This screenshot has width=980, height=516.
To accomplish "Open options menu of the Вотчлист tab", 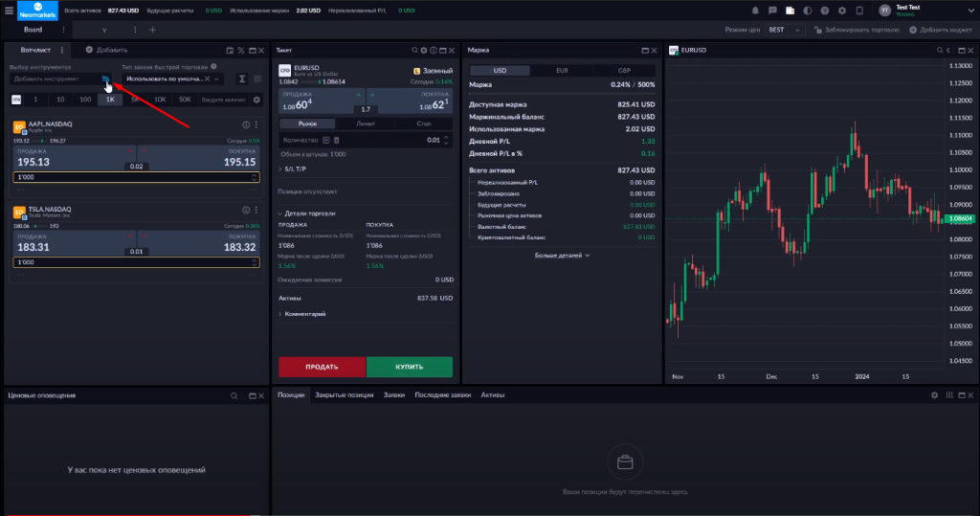I will pos(62,50).
